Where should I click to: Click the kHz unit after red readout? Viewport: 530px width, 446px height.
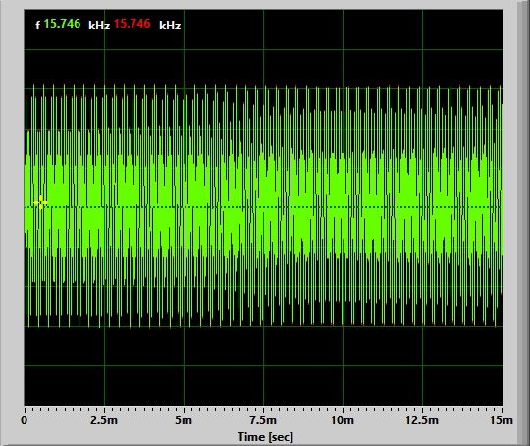(x=170, y=26)
